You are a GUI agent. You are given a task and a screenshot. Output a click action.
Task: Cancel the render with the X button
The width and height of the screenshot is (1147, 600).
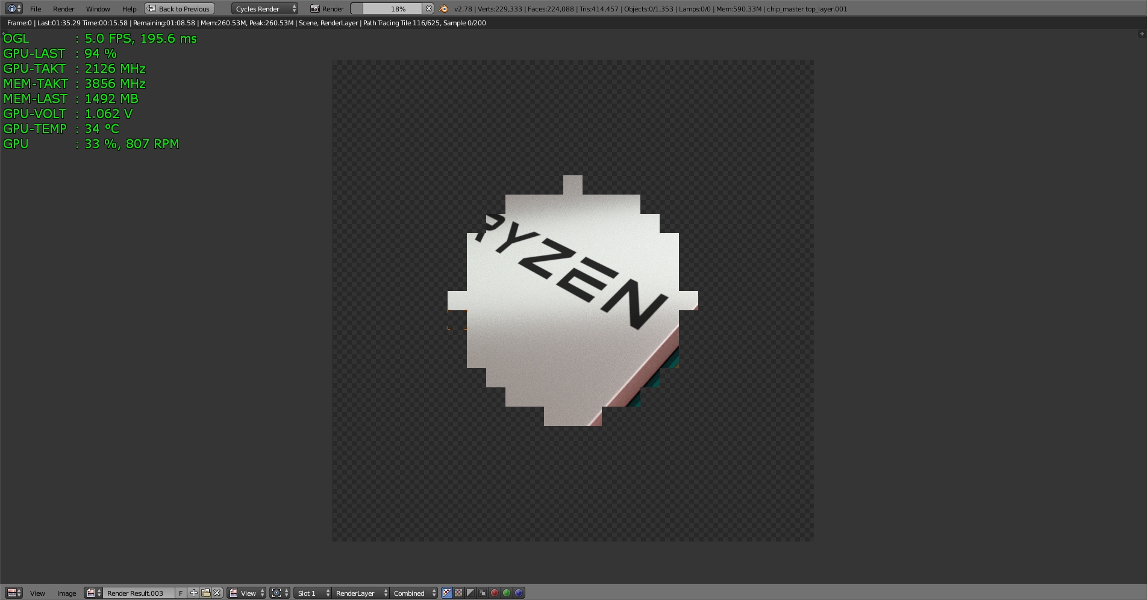point(428,9)
